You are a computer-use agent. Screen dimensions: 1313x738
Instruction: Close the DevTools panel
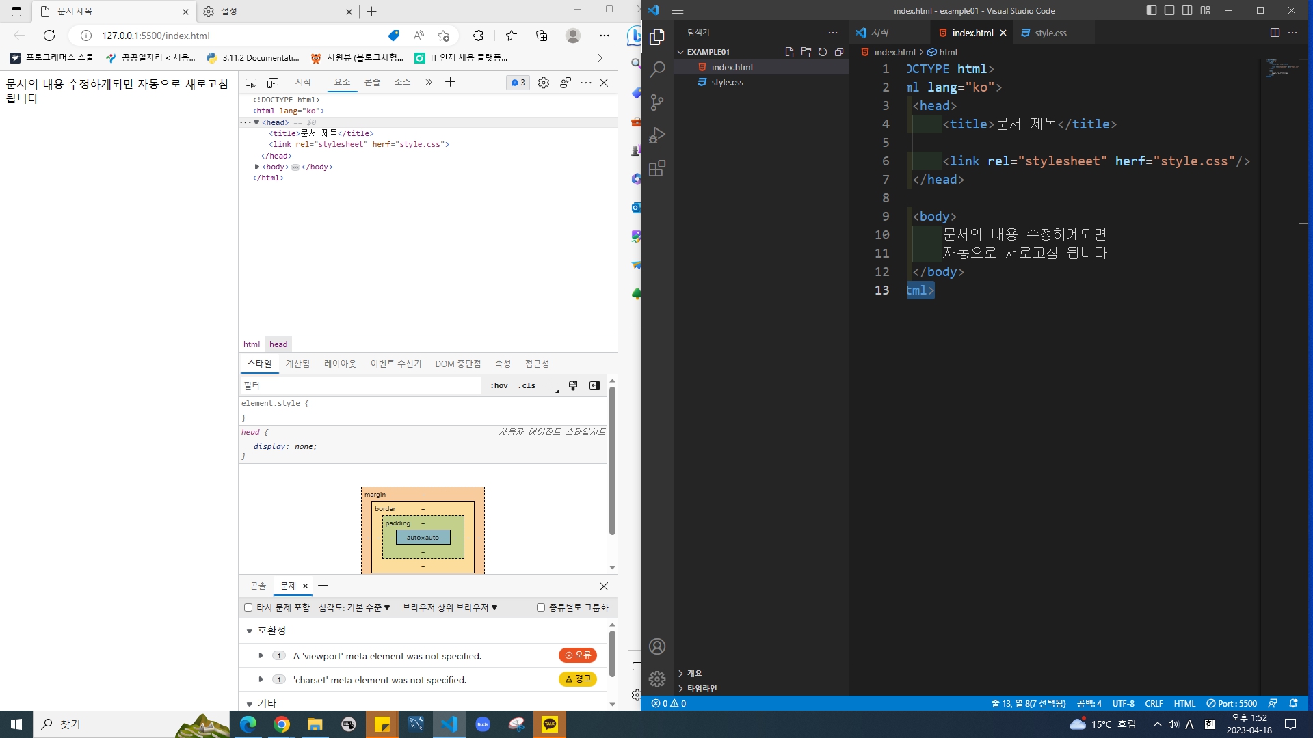pyautogui.click(x=604, y=83)
